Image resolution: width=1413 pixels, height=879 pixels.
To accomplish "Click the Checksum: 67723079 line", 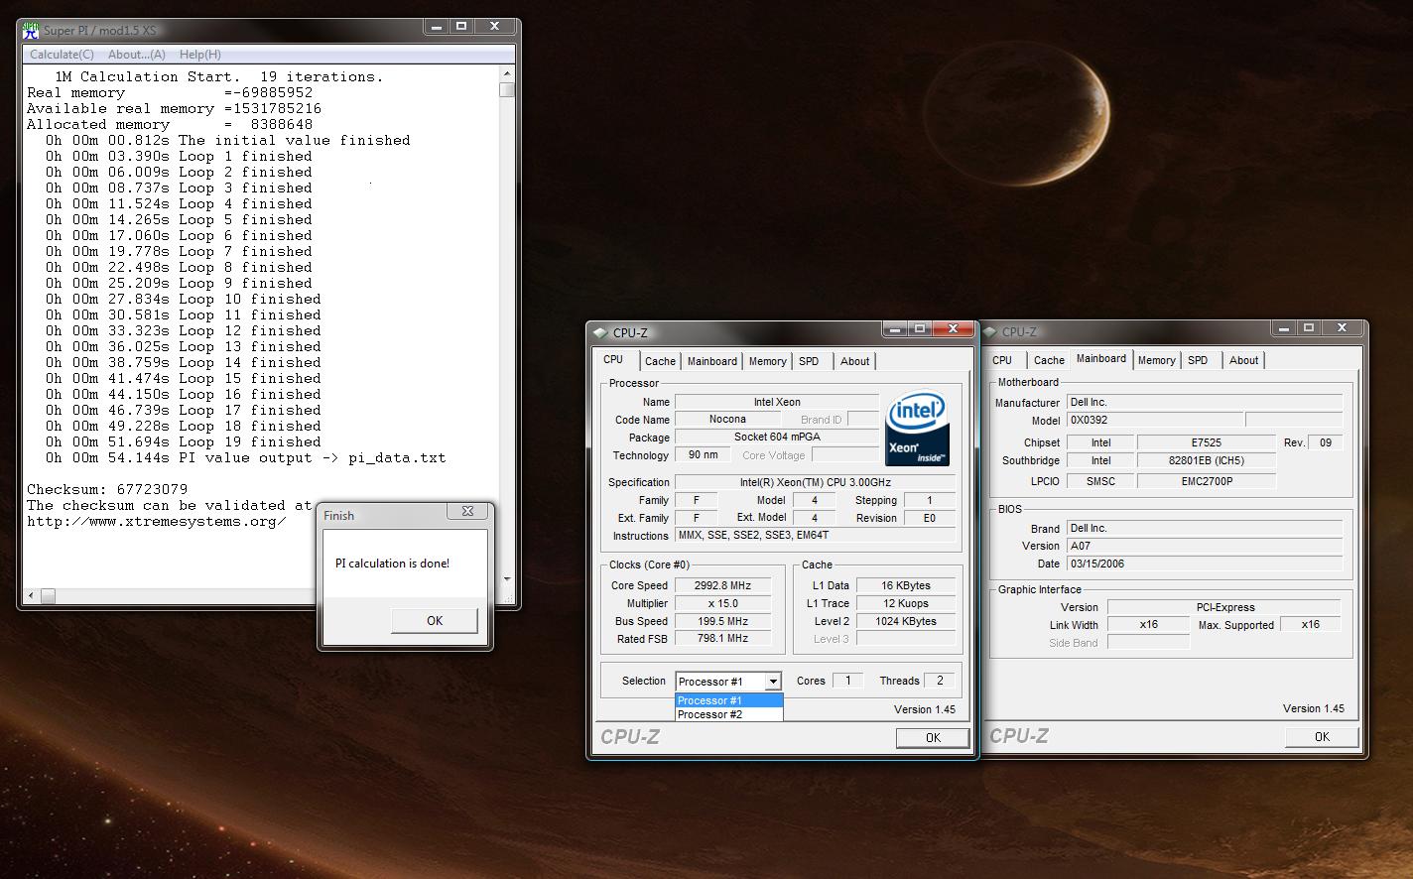I will pyautogui.click(x=107, y=489).
